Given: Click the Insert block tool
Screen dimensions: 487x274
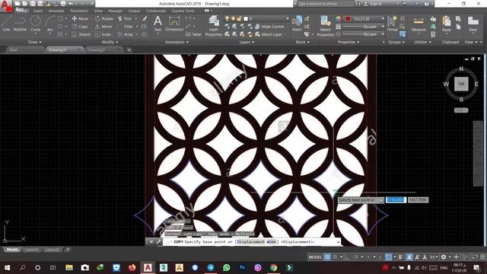Looking at the screenshot, I should (x=297, y=24).
